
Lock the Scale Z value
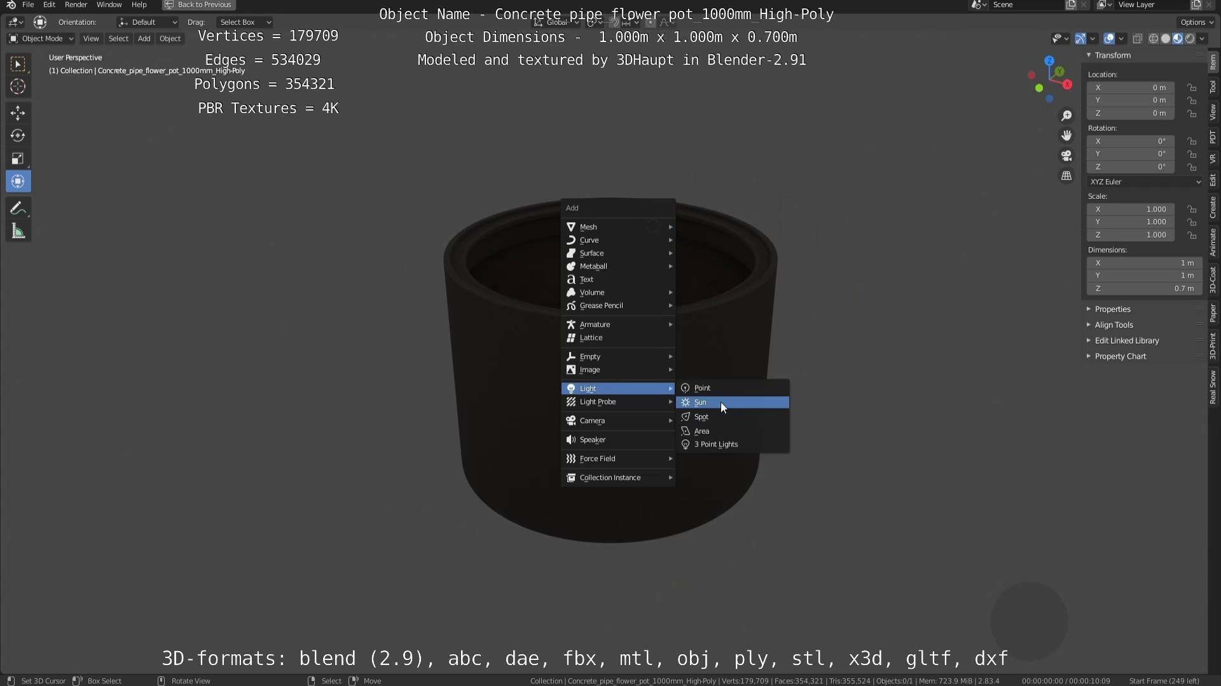[1192, 234]
